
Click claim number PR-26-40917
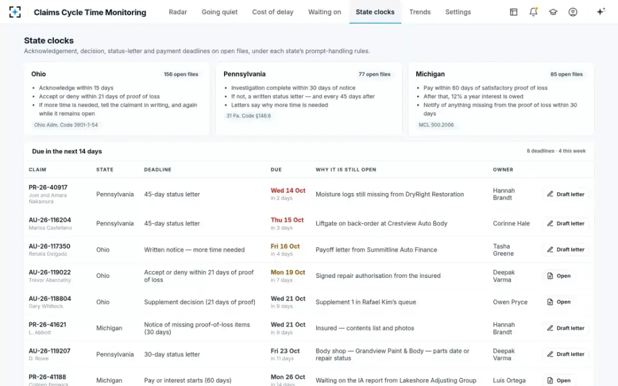pyautogui.click(x=48, y=187)
